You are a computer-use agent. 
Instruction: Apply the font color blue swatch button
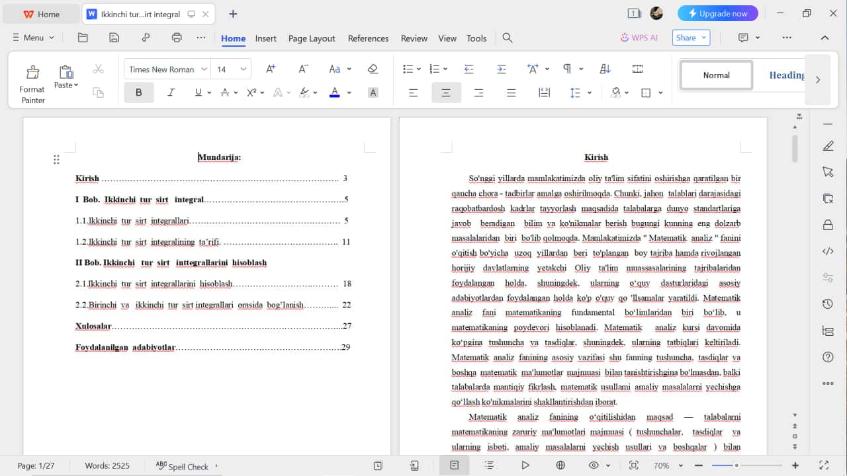pyautogui.click(x=335, y=93)
